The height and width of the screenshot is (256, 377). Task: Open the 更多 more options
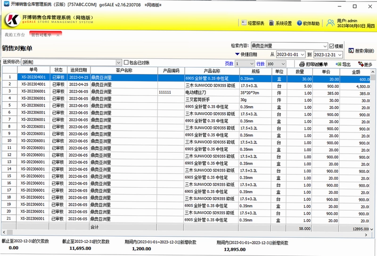click(x=365, y=64)
